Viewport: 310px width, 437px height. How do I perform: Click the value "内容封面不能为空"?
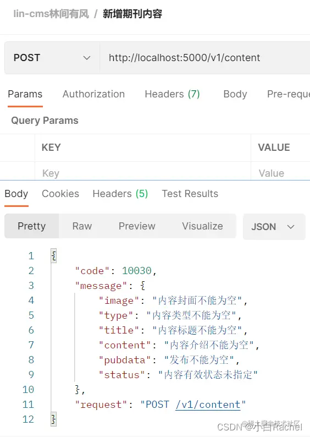point(197,301)
